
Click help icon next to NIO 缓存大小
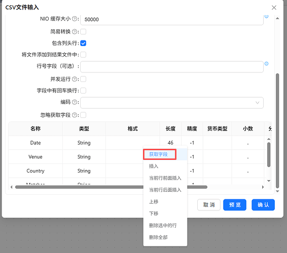tap(75, 19)
